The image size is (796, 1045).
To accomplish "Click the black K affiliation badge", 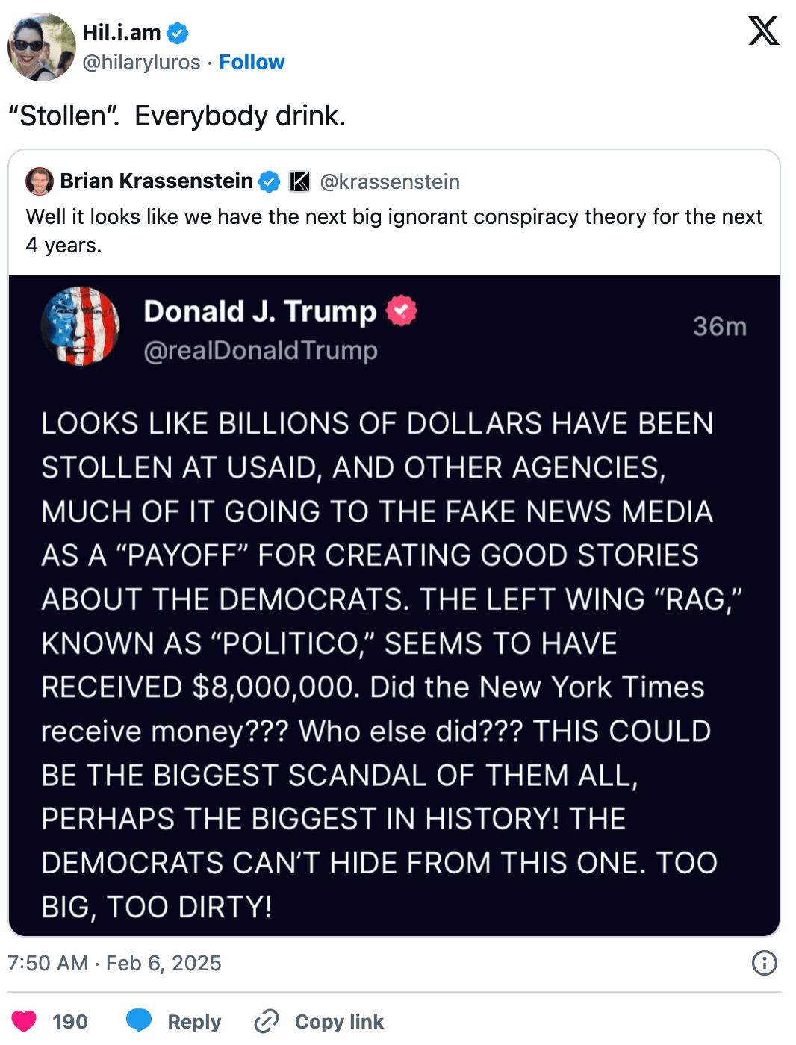I will (x=299, y=181).
